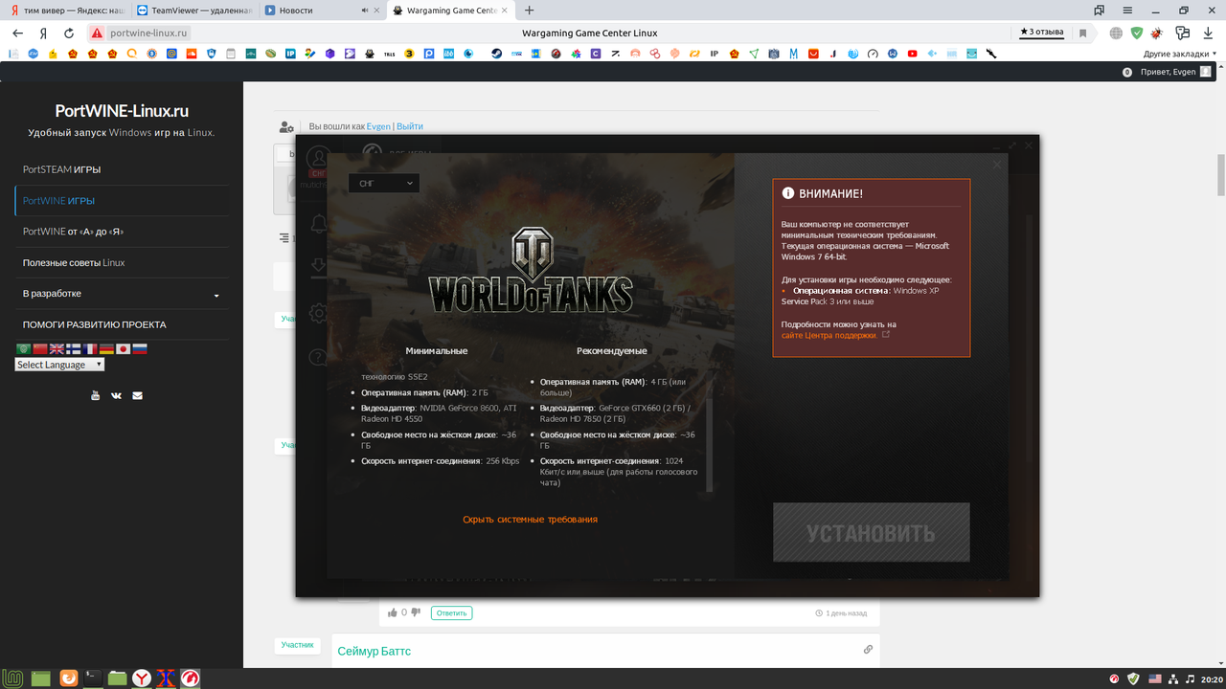Open the sound tray music note icon
This screenshot has height=689, width=1226.
pos(1191,678)
